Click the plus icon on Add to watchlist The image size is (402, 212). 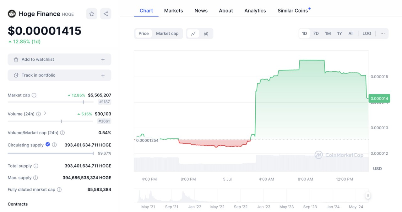pyautogui.click(x=102, y=59)
